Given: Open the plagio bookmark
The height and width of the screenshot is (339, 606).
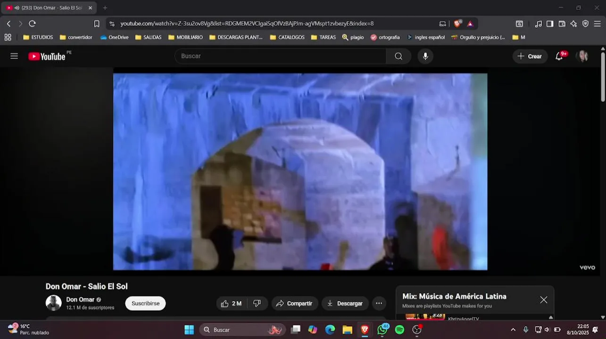Looking at the screenshot, I should pyautogui.click(x=353, y=37).
